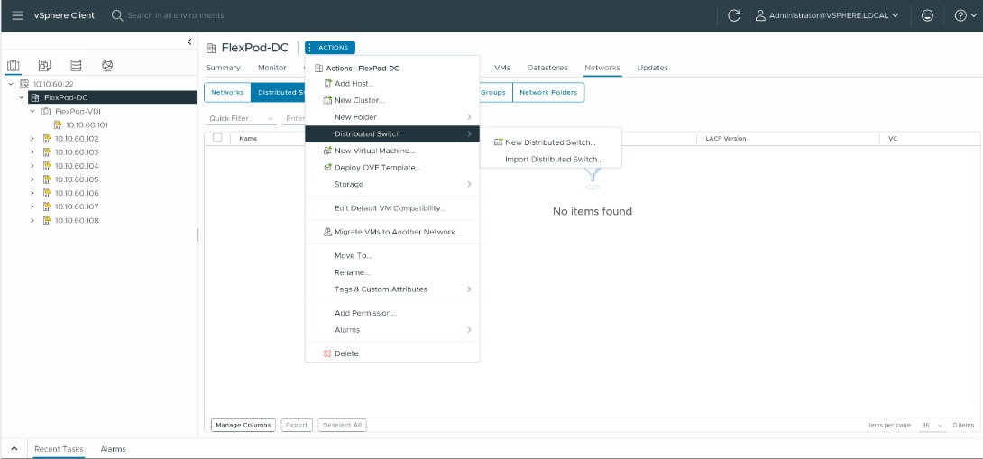Switch to Storage inventory view
983x459 pixels.
coord(76,65)
